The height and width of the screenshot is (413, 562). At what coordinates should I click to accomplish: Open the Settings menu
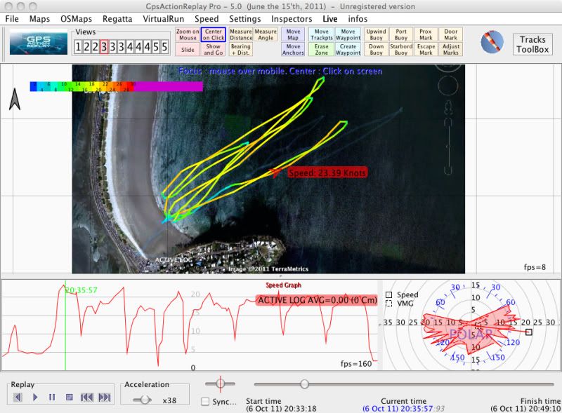pos(244,19)
